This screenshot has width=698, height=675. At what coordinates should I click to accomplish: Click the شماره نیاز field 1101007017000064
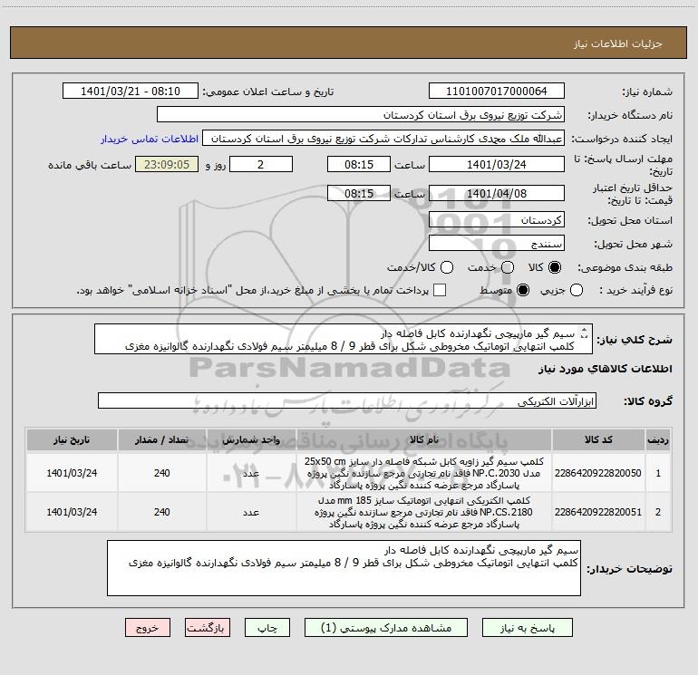coord(497,91)
